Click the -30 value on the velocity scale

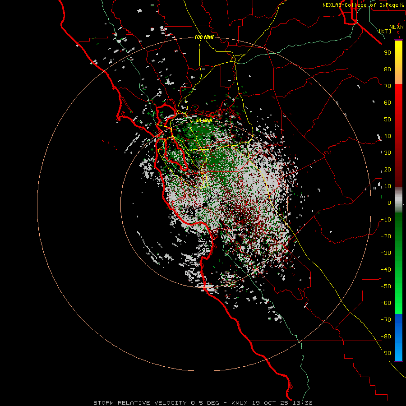tap(386, 253)
